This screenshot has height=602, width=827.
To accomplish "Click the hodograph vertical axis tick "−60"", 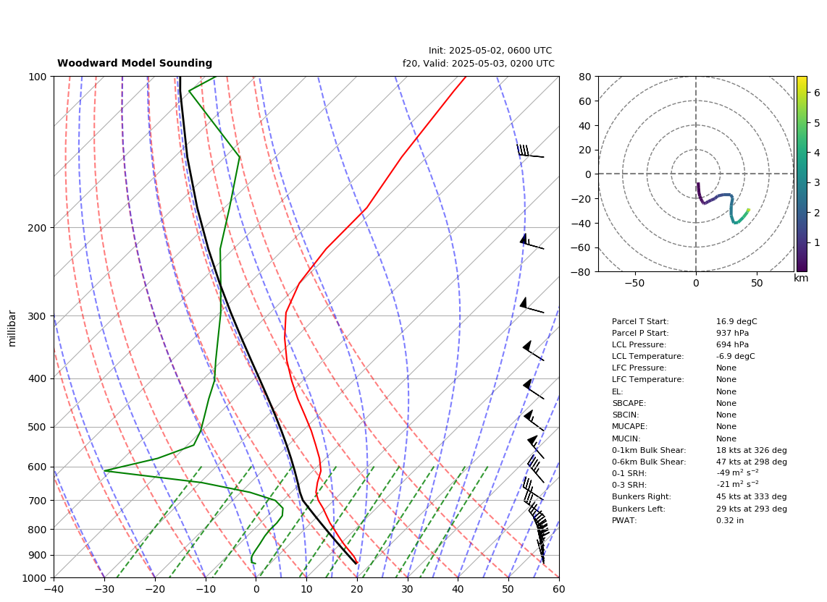I will click(x=582, y=247).
